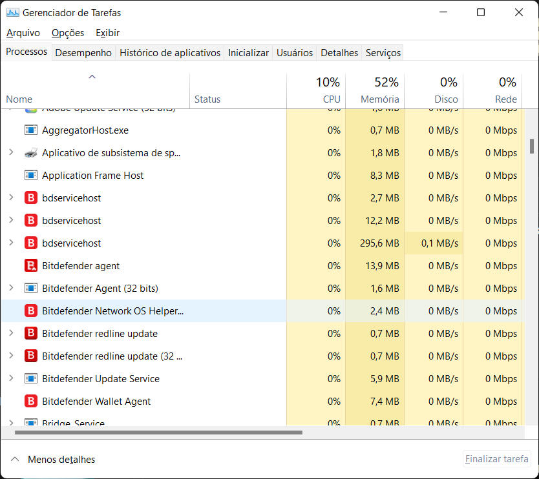
Task: Select the Application Frame Host process name
Action: coord(93,176)
